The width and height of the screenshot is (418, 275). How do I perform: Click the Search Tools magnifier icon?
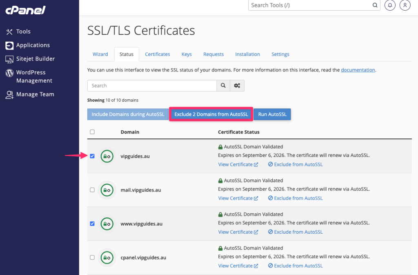375,5
